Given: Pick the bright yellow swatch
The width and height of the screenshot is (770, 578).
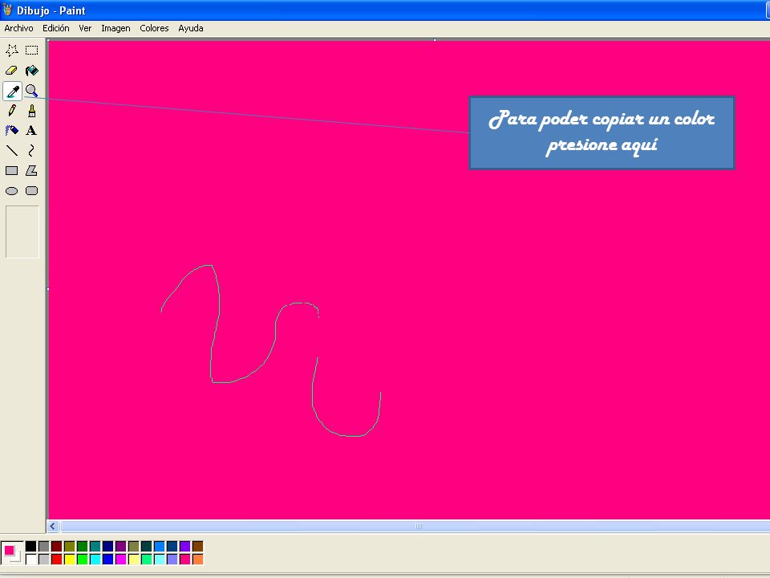Looking at the screenshot, I should coord(69,559).
